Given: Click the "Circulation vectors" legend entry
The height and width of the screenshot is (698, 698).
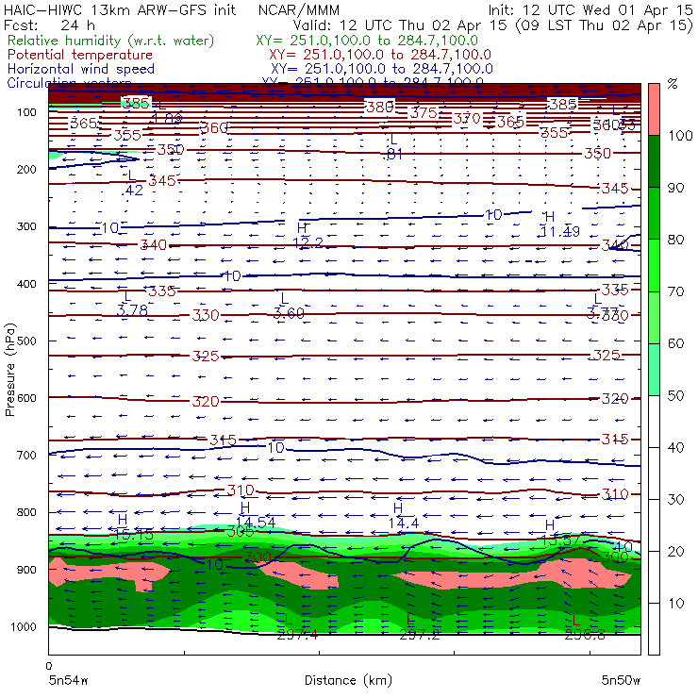Looking at the screenshot, I should 69,83.
